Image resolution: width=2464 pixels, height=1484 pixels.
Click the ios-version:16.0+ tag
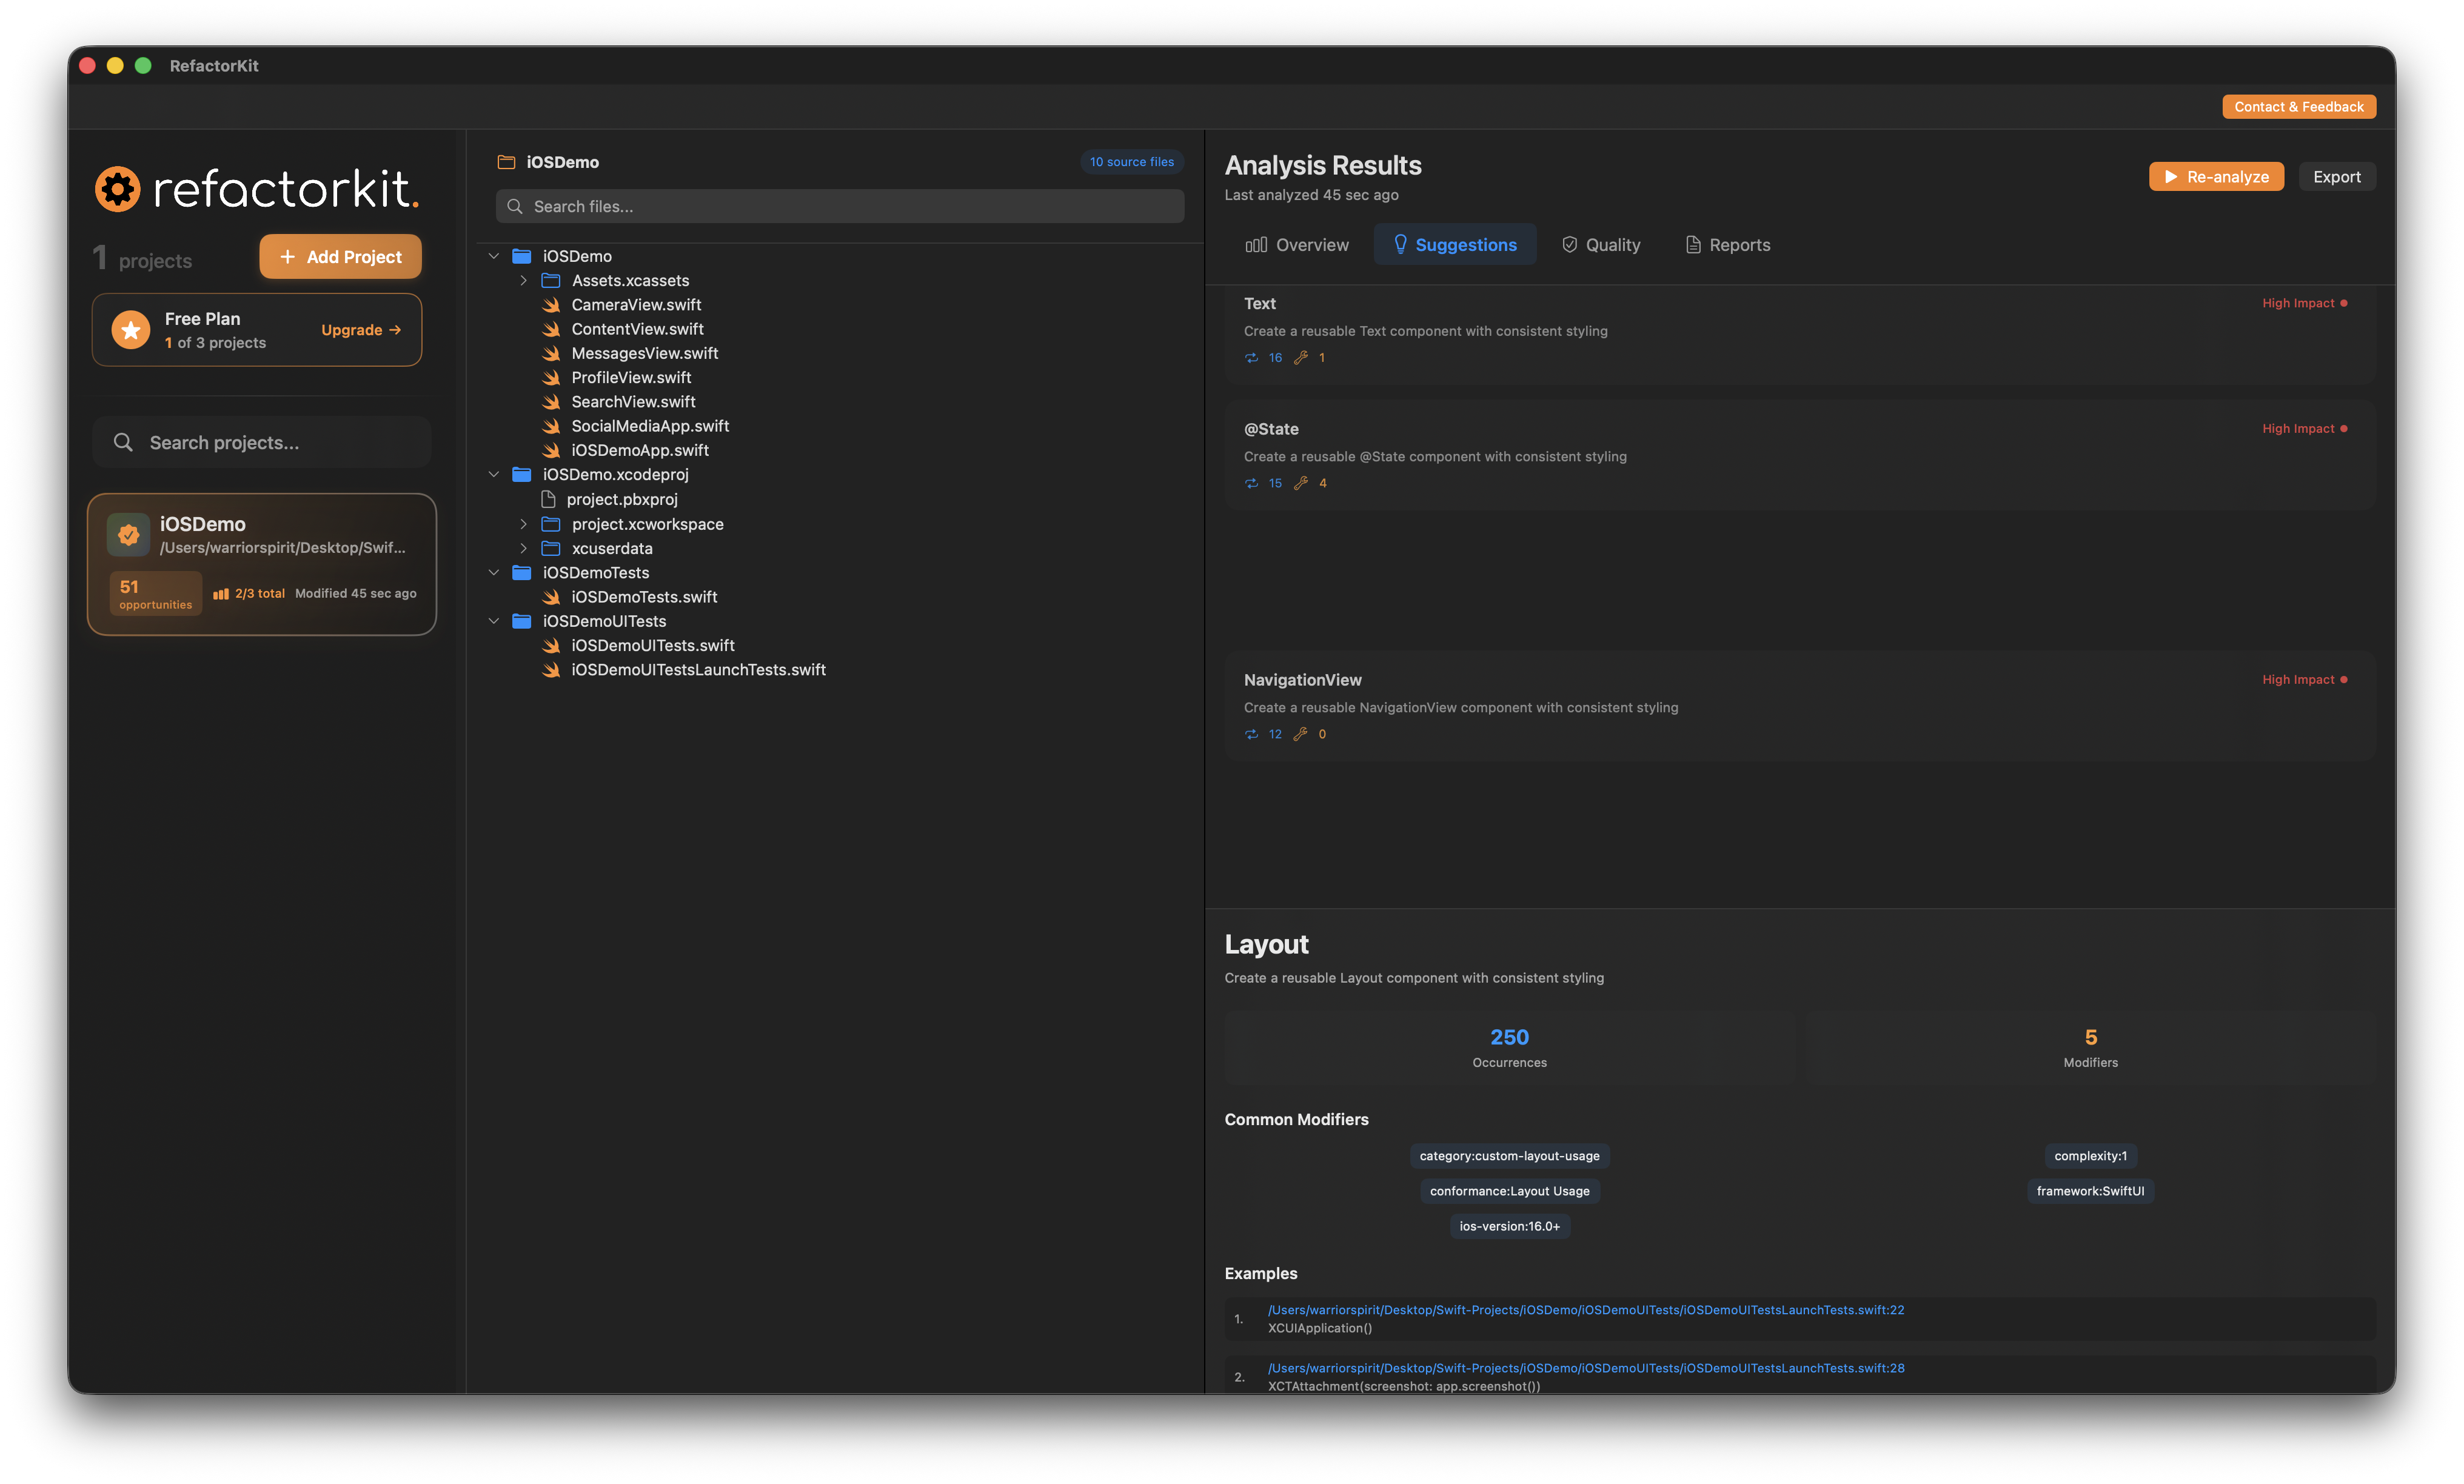pos(1509,1226)
